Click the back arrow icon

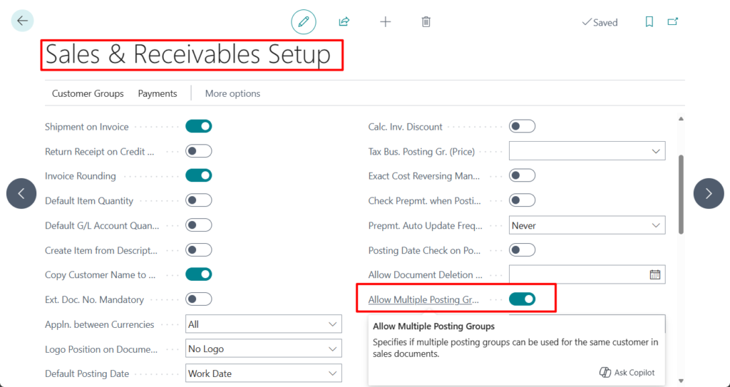tap(22, 21)
